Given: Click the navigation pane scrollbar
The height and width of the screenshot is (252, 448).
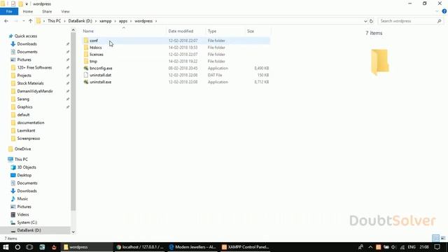Looking at the screenshot, I should click(73, 121).
